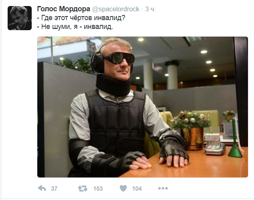Open the Голос Мордора profile name link

coord(63,9)
